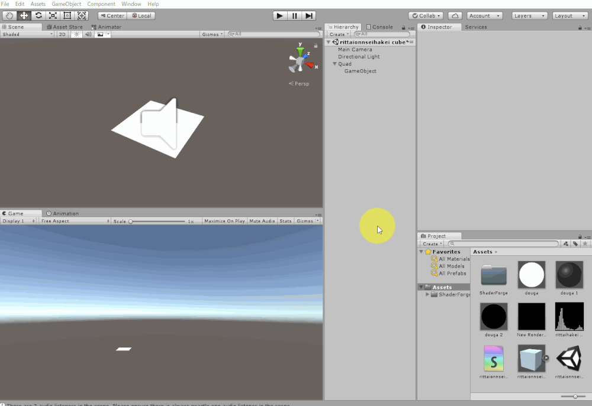
Task: Click Maximize On Play in Game view
Action: click(x=224, y=220)
